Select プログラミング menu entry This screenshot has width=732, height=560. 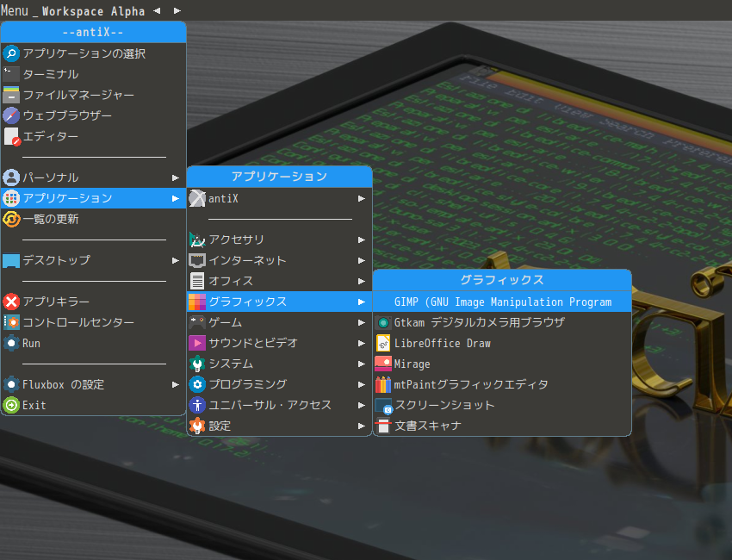[279, 384]
